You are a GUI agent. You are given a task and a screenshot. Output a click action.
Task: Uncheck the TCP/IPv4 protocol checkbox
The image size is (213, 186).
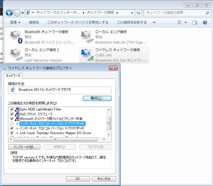12,128
